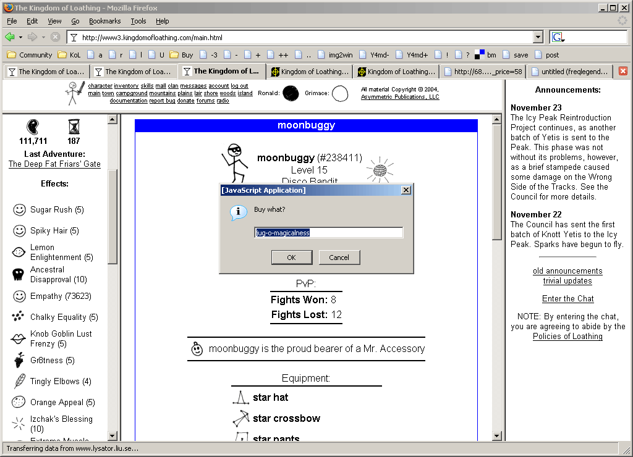
Task: Open the Policies of Loathing link
Action: [567, 337]
